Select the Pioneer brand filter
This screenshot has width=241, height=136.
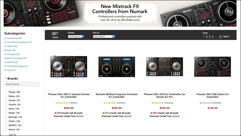coord(6,92)
